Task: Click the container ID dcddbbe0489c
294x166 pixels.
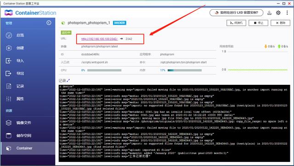Action: coord(90,54)
